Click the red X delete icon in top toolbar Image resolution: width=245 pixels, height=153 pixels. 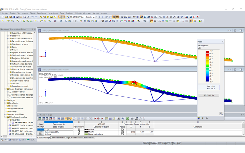coord(171,17)
